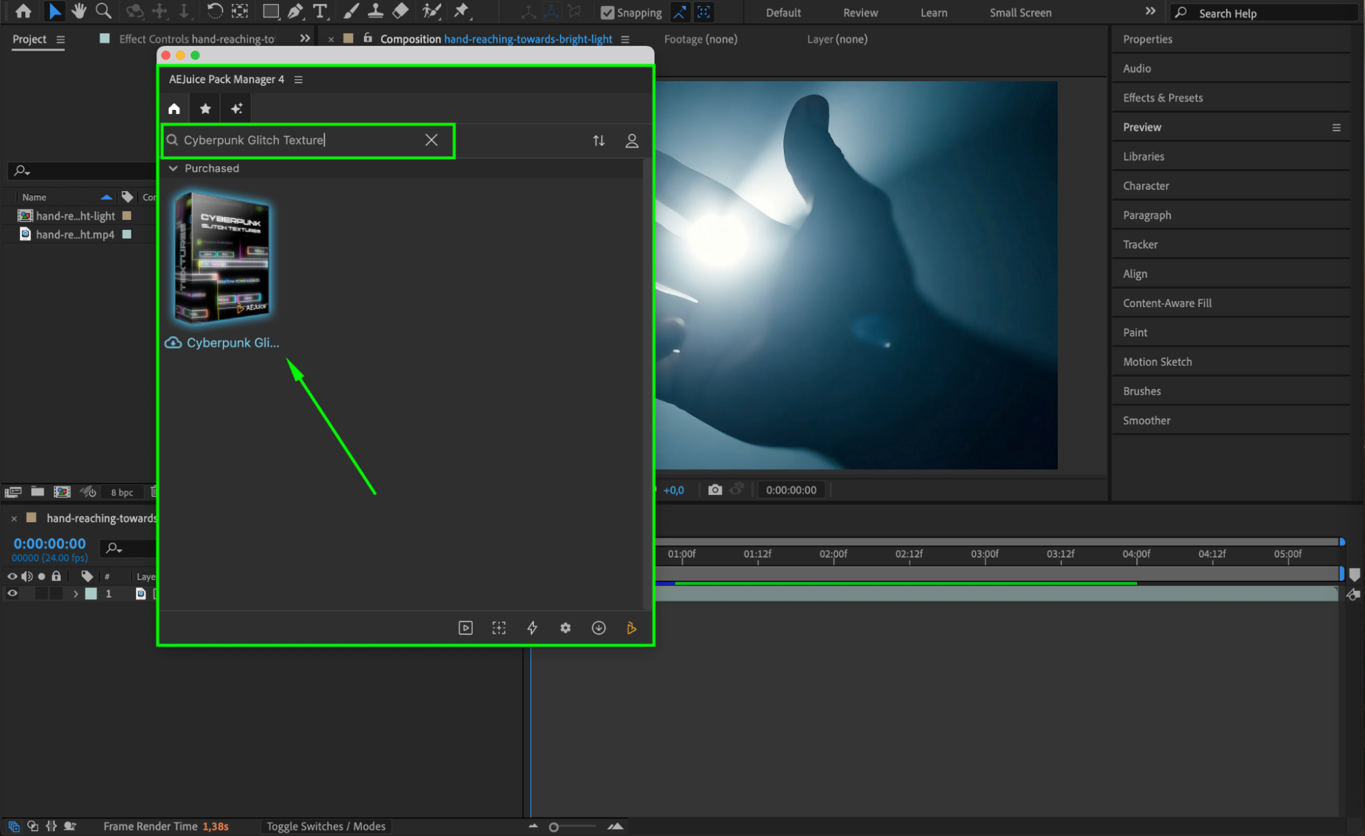
Task: Click Toggle Switches / Modes button
Action: (x=326, y=826)
